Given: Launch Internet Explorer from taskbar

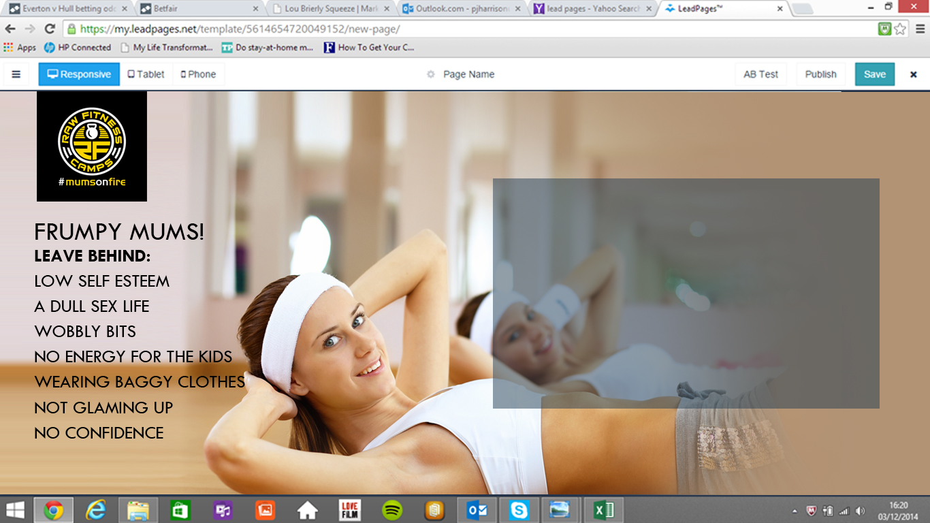Looking at the screenshot, I should point(96,510).
